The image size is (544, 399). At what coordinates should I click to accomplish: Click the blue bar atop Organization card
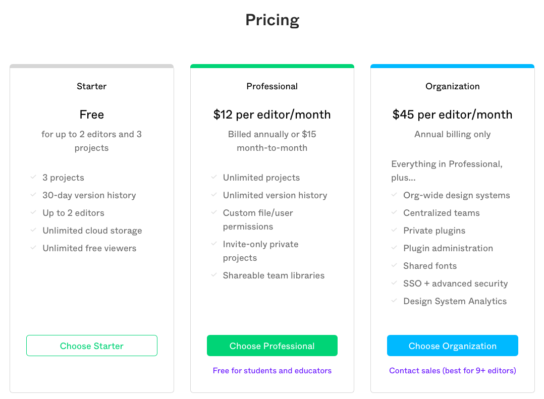click(452, 66)
